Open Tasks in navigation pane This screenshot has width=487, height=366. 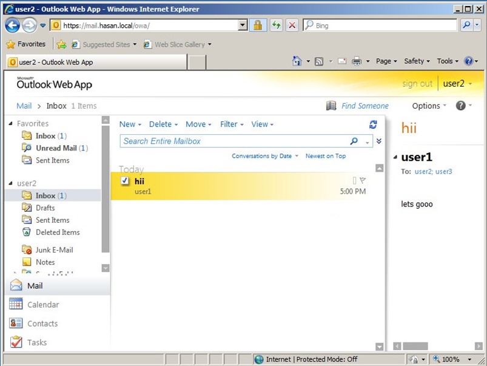36,342
